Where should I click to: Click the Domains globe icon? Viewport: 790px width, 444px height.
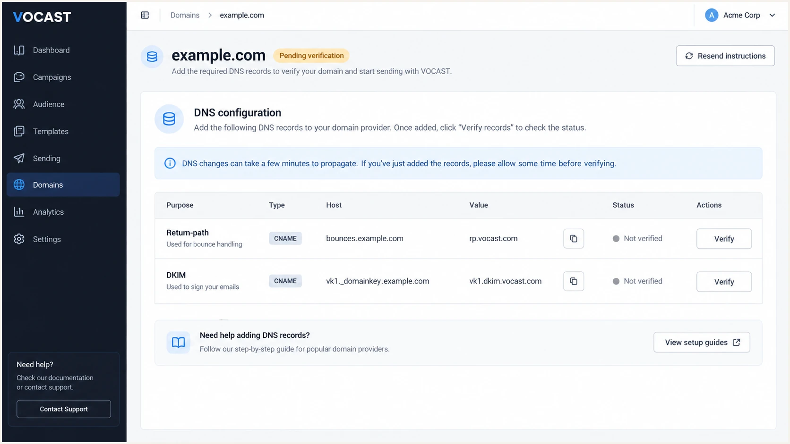click(19, 184)
